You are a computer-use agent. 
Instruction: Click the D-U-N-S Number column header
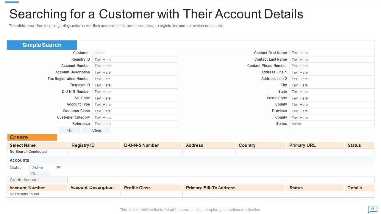tap(152, 145)
